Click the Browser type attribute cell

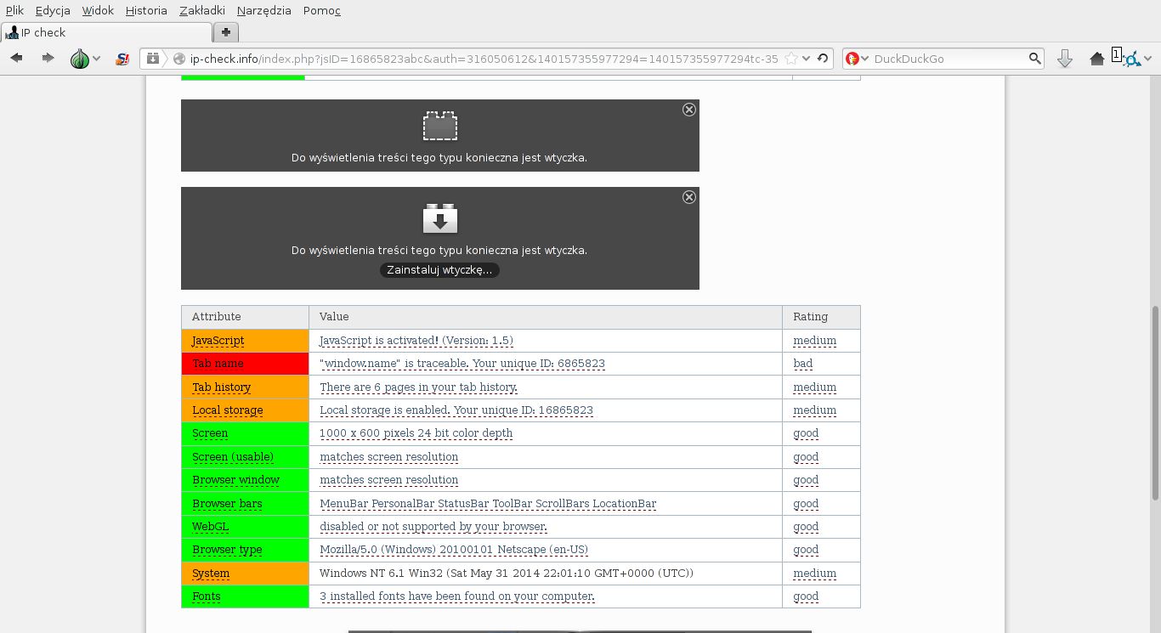click(245, 550)
